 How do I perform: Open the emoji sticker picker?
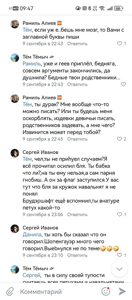pyautogui.click(x=106, y=291)
